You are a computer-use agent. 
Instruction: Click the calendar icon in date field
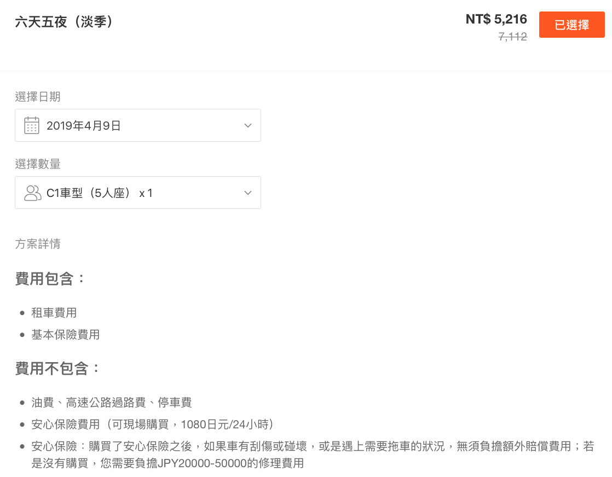[x=32, y=126]
